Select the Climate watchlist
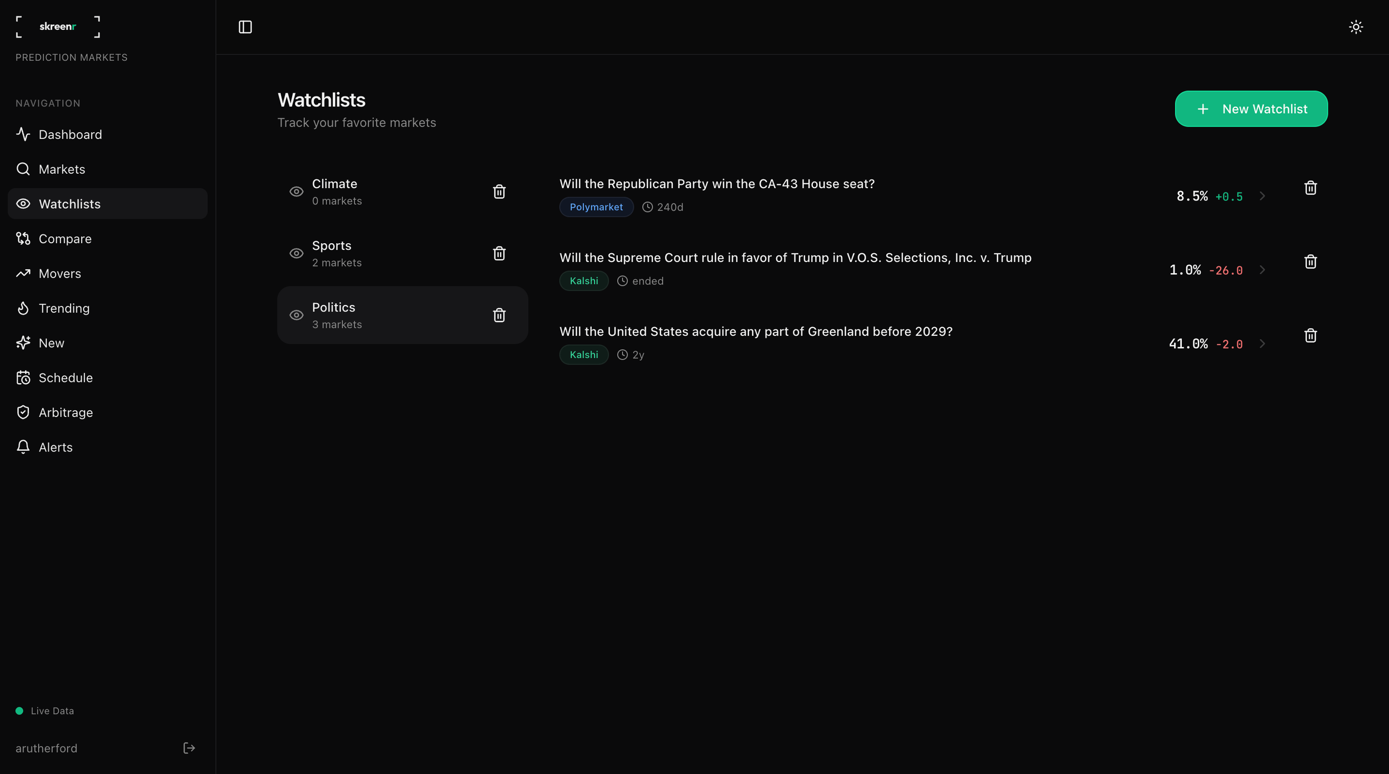This screenshot has width=1389, height=774. pyautogui.click(x=402, y=192)
